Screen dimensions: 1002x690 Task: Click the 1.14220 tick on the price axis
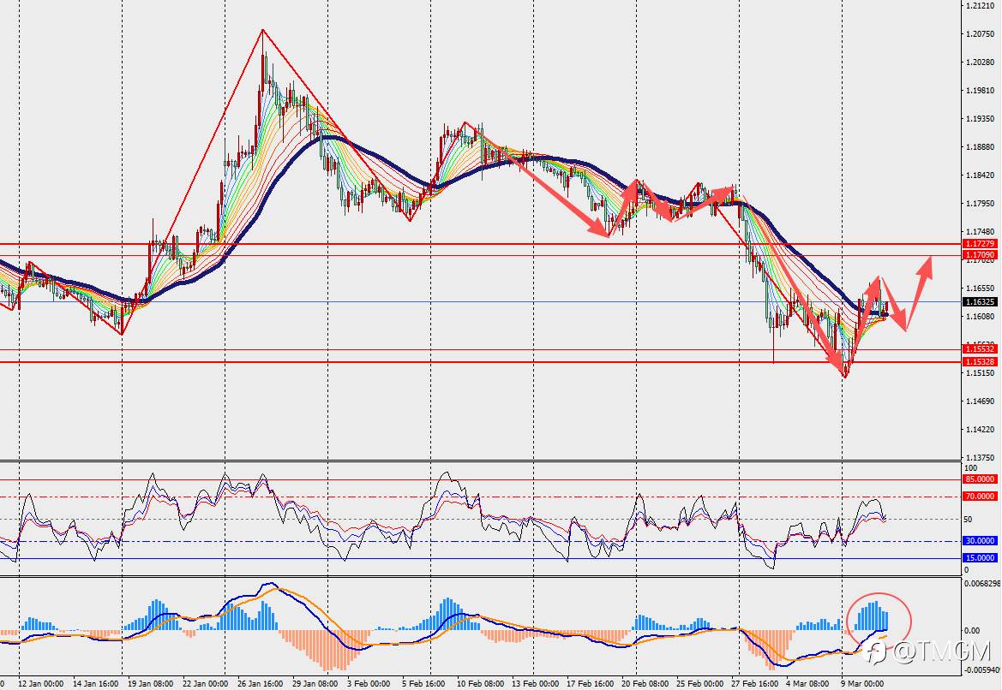click(x=980, y=429)
